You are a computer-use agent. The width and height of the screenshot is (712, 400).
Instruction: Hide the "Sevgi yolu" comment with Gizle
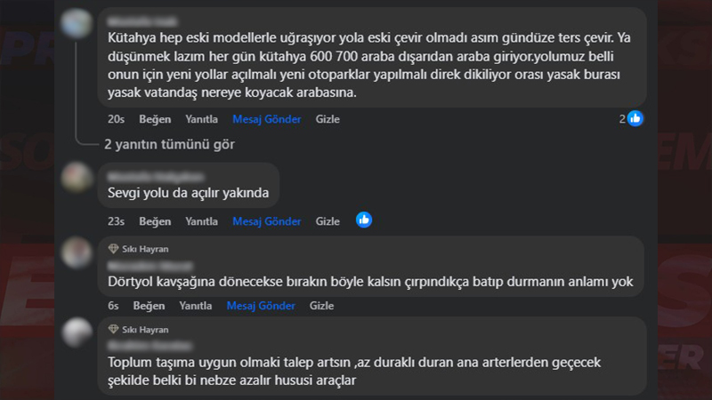pos(328,221)
